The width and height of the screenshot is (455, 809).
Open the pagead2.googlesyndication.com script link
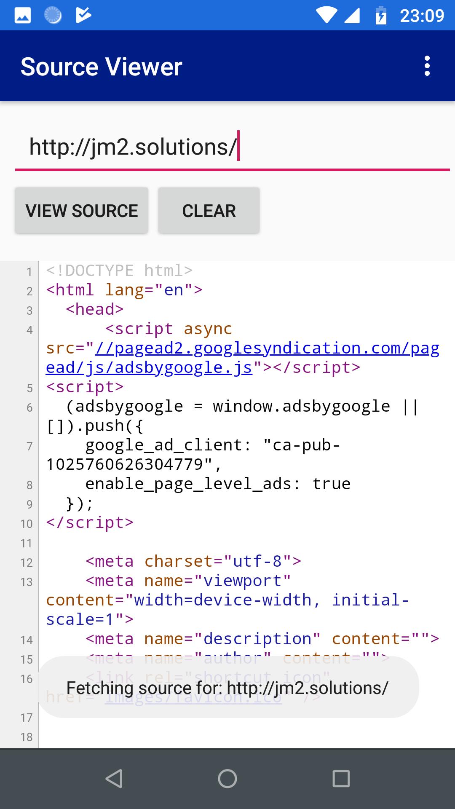coord(243,358)
